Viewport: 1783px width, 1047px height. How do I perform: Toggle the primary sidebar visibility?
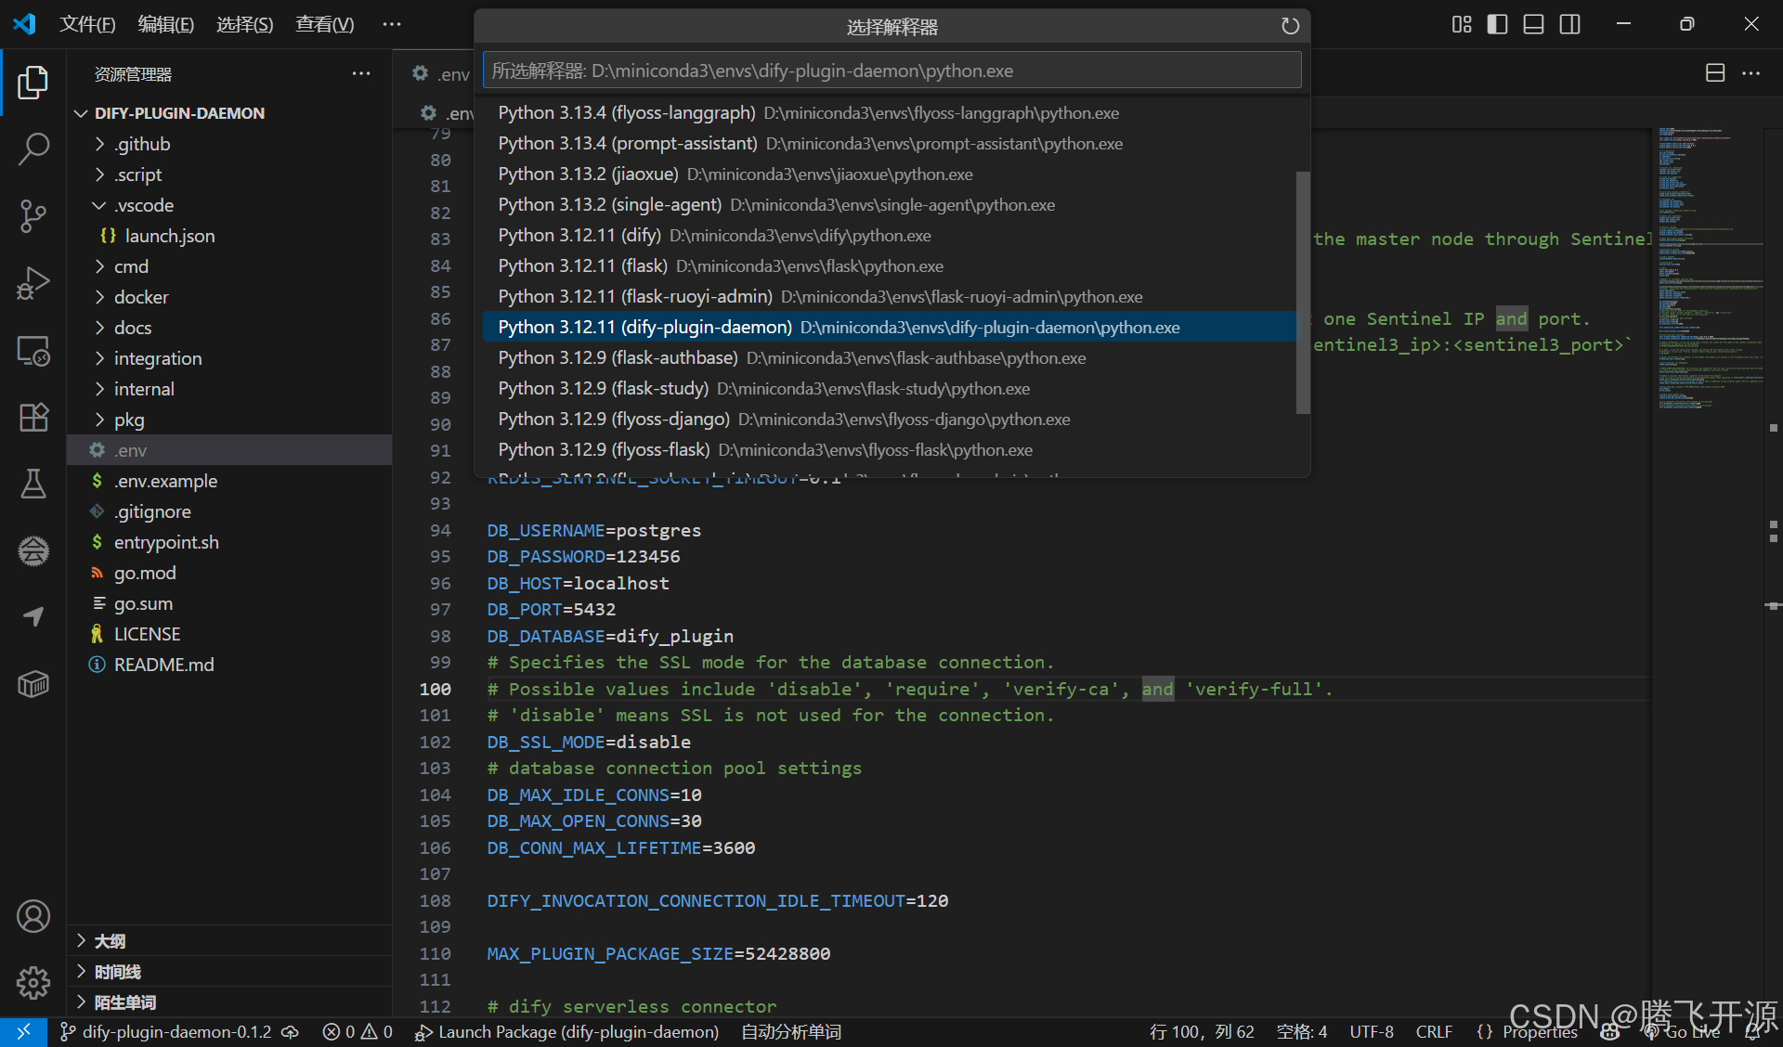[1497, 24]
